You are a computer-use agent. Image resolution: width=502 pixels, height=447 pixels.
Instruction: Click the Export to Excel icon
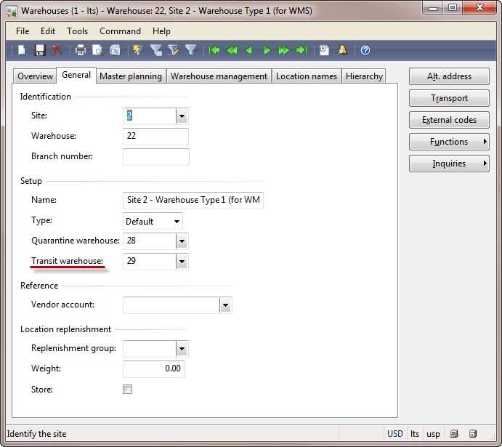[x=115, y=50]
